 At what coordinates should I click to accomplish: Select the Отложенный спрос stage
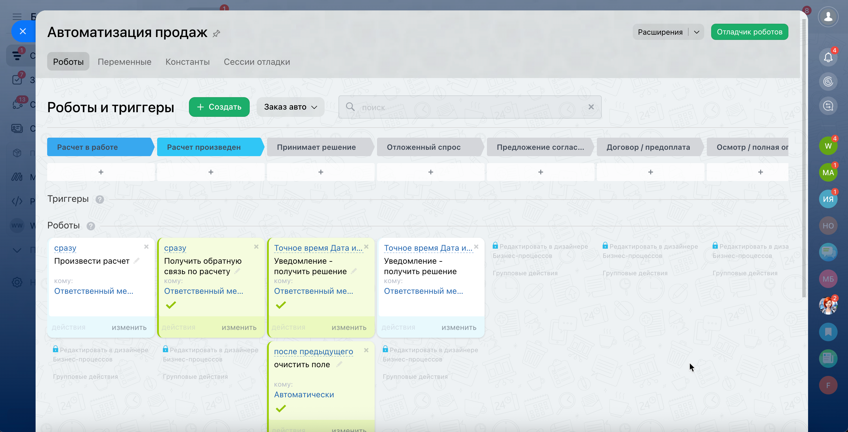click(430, 147)
